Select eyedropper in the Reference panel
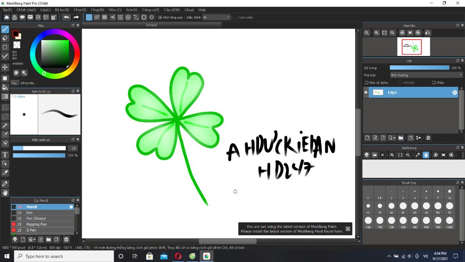The image size is (465, 262). (x=418, y=155)
